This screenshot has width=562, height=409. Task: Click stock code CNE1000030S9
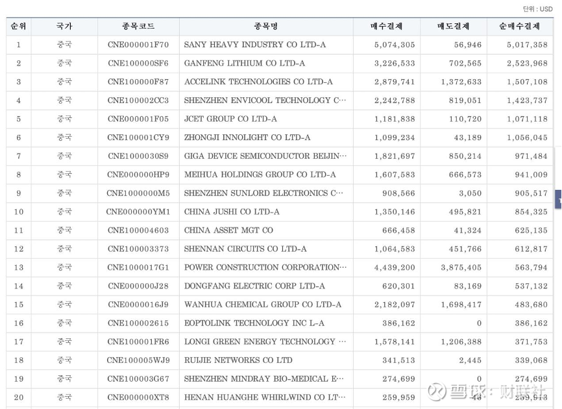click(x=138, y=156)
